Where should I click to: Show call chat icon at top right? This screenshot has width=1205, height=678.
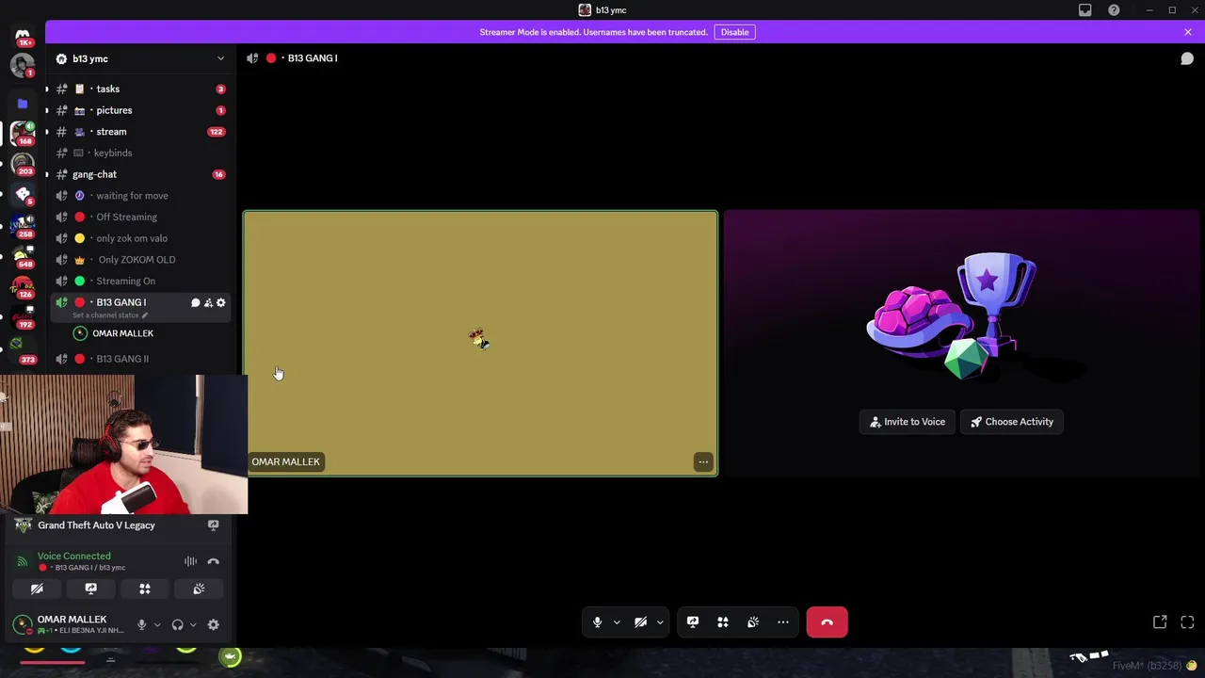pyautogui.click(x=1187, y=58)
